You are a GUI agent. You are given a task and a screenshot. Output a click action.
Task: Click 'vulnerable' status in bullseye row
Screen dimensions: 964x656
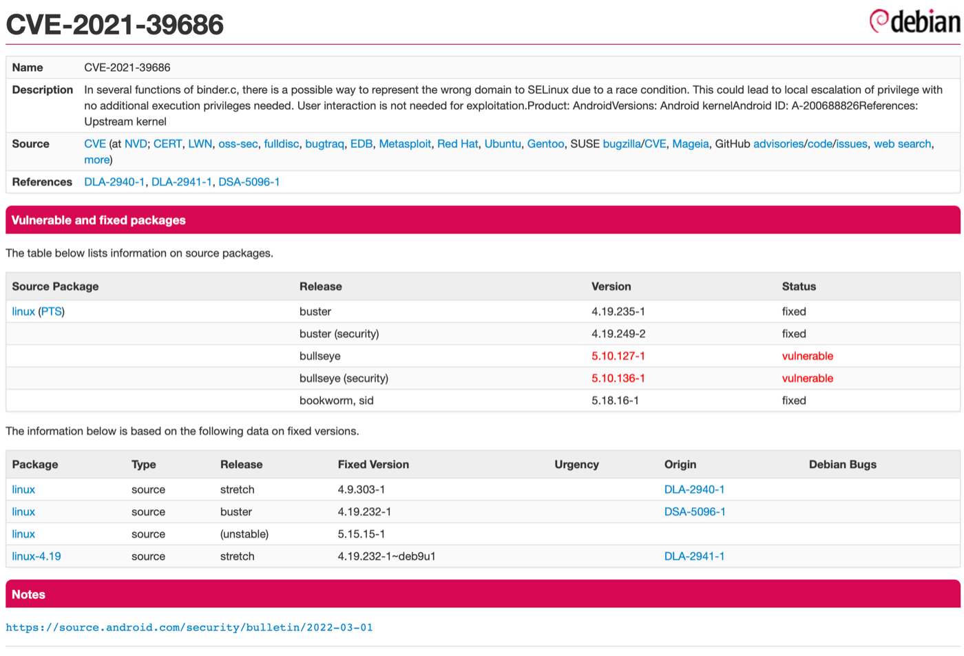807,356
